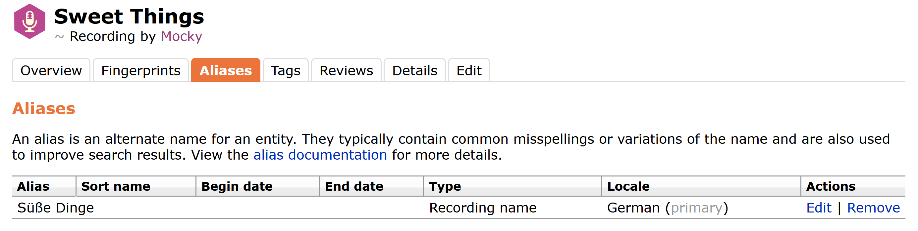
Task: Remove the Süße Dinge alias
Action: [x=874, y=208]
